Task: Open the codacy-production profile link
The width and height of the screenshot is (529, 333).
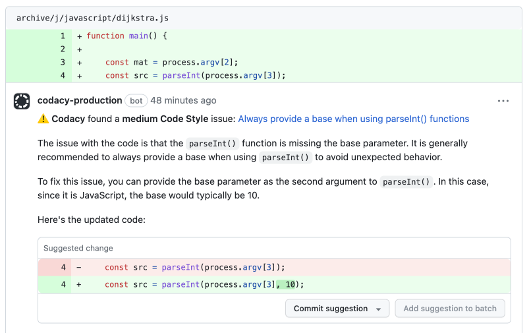Action: 80,101
